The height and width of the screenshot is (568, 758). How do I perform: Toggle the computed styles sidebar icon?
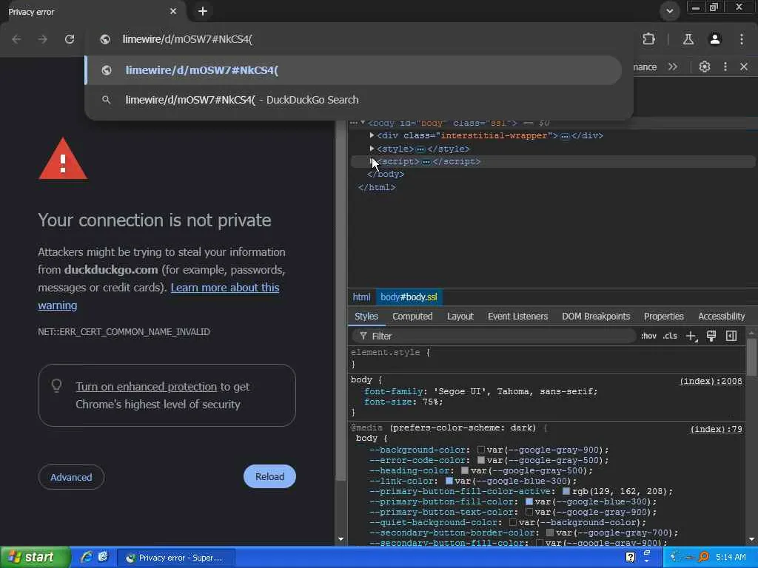coord(731,336)
